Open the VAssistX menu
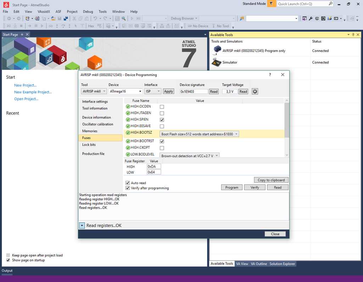The height and width of the screenshot is (282, 363). (x=44, y=12)
